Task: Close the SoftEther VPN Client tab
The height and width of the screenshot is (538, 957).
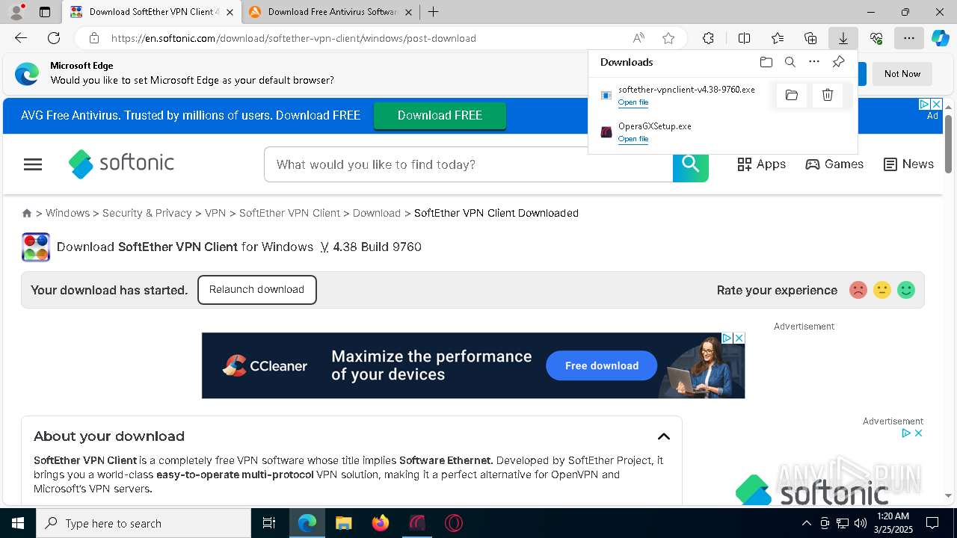Action: tap(230, 12)
